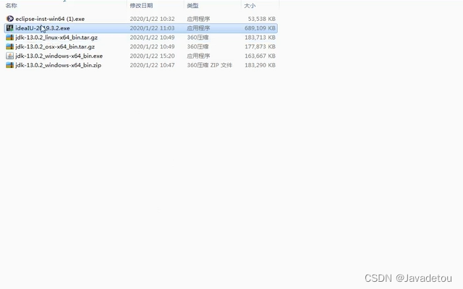Click the jdk-13.0.2_linux-x64_bin.tar.gz archive icon
463x289 pixels.
click(x=9, y=38)
